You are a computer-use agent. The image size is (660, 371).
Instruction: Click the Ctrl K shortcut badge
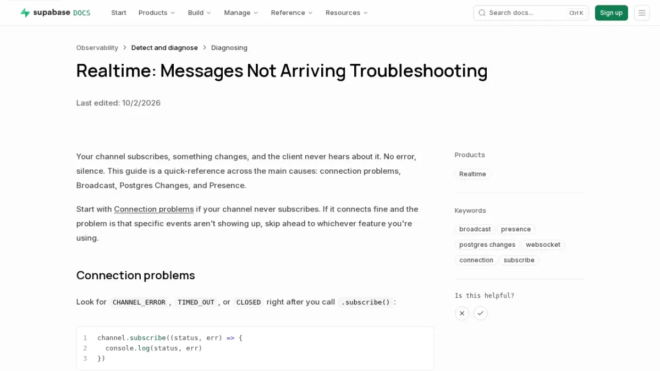pyautogui.click(x=576, y=13)
